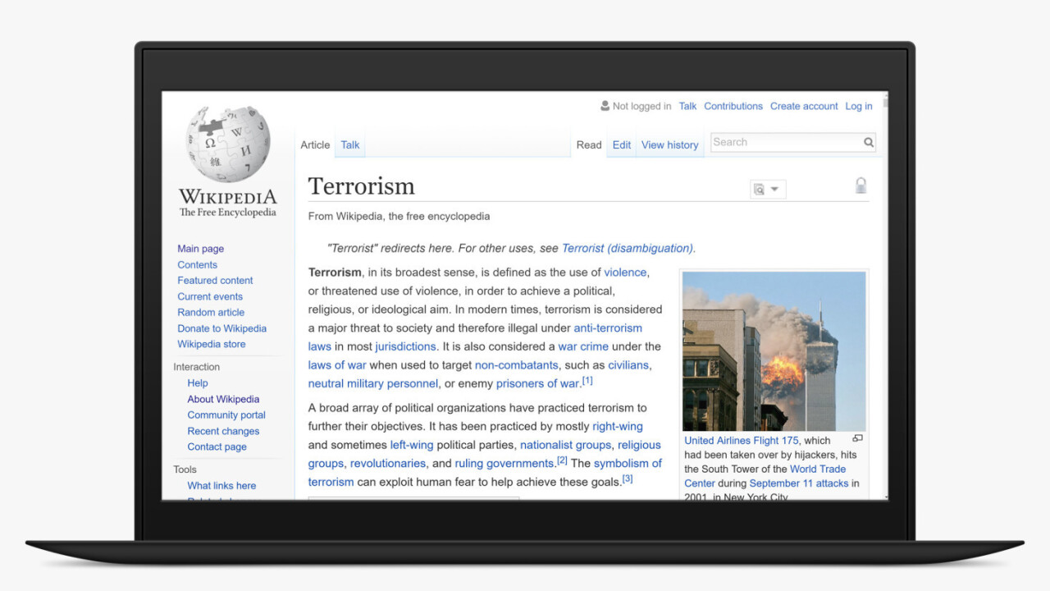Click inside the Search input field
This screenshot has width=1050, height=591.
[784, 143]
